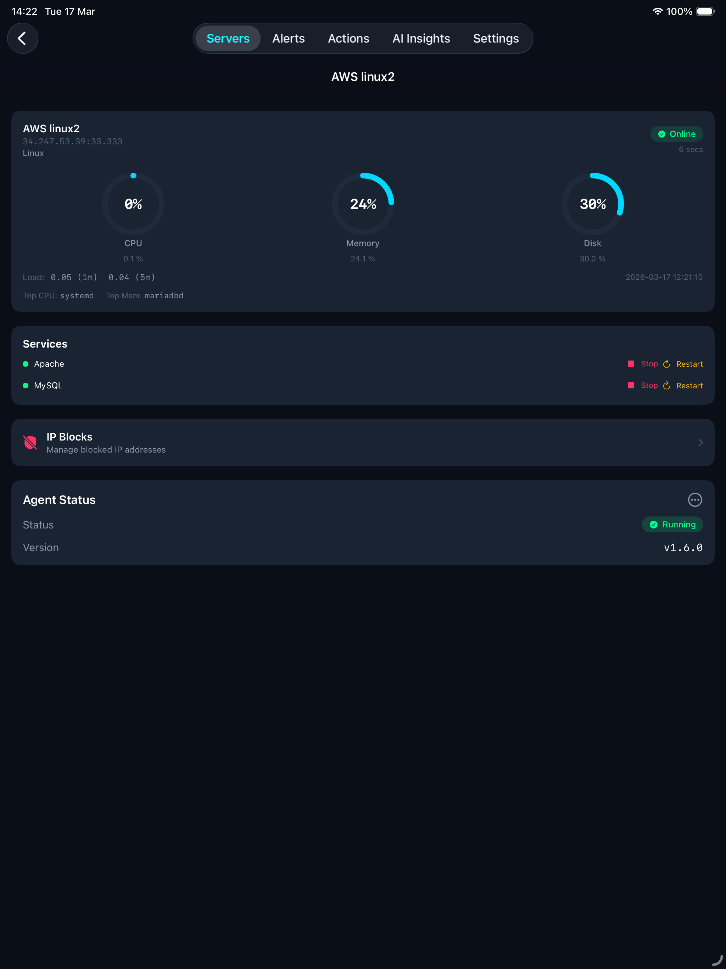Viewport: 726px width, 969px height.
Task: Tap the Online status badge
Action: (676, 134)
